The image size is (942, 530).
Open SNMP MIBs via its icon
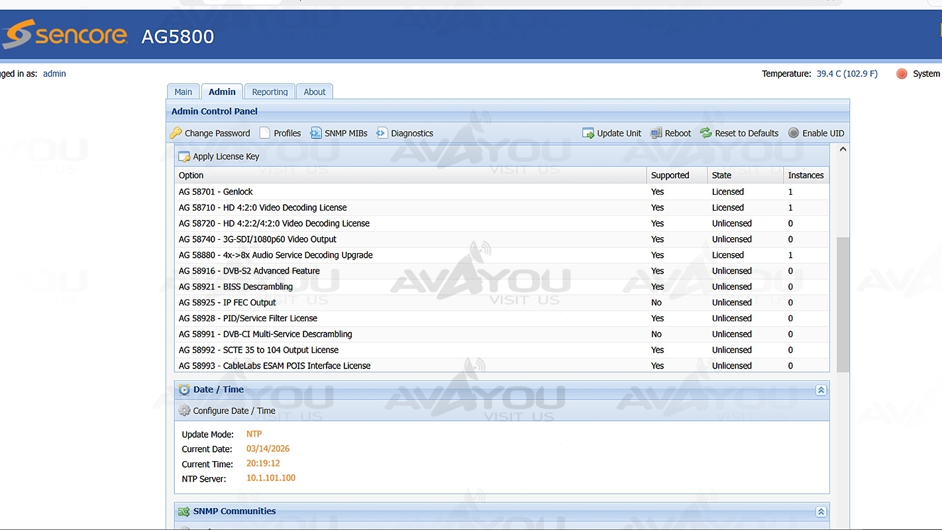pos(316,133)
